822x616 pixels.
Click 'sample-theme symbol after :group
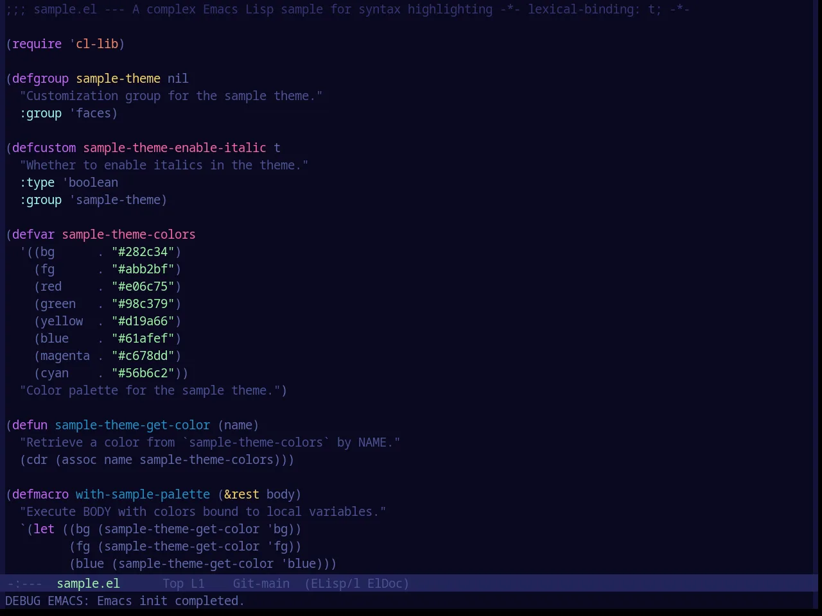tap(115, 200)
